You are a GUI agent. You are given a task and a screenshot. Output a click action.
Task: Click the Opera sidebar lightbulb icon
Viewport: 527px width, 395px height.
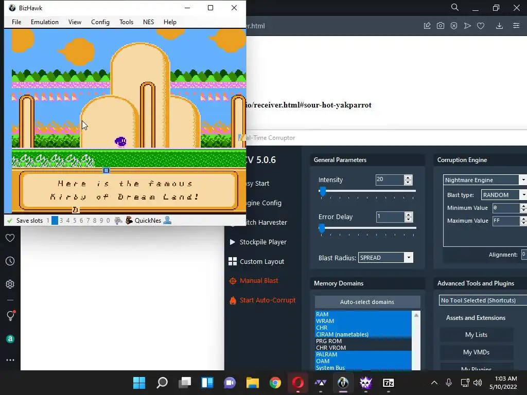click(11, 315)
